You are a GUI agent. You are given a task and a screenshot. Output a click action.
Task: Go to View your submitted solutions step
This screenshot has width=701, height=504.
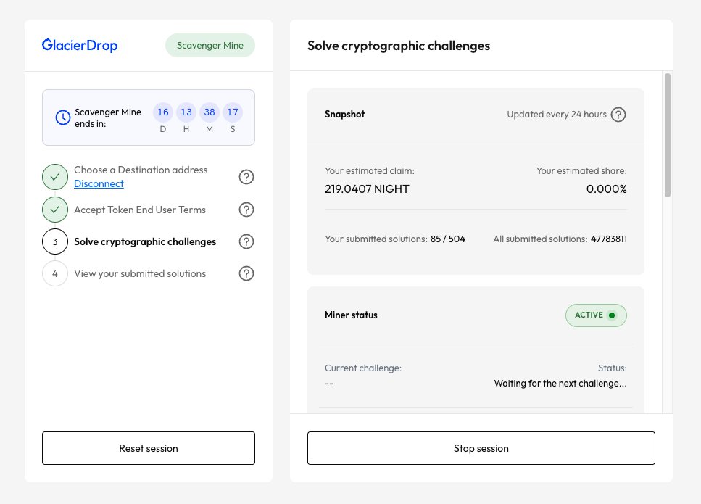140,273
